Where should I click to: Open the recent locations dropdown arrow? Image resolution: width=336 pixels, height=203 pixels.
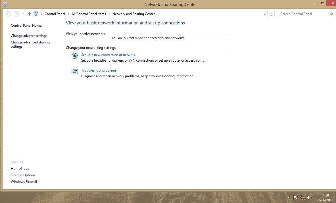(x=23, y=14)
